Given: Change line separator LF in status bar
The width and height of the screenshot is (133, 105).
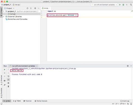Looking at the screenshot, I should click(x=117, y=104).
